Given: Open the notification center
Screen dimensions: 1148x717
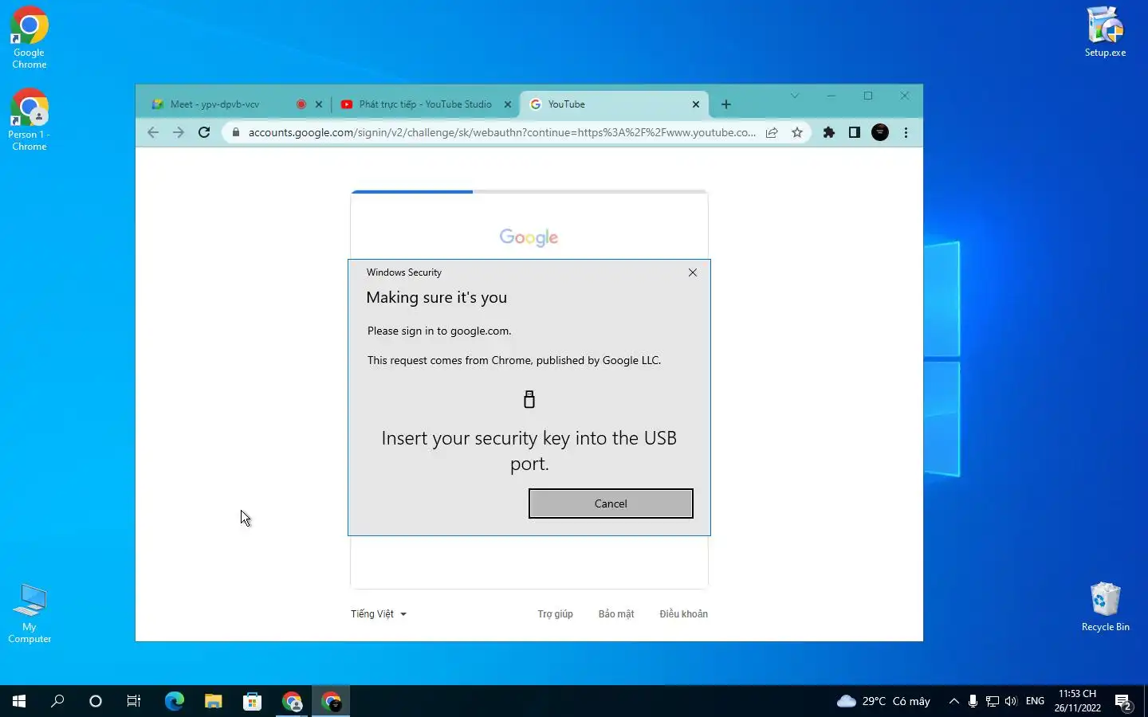Looking at the screenshot, I should point(1124,701).
